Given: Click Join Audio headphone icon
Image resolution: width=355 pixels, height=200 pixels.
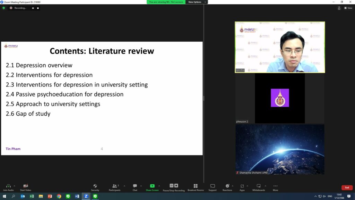Looking at the screenshot, I should pos(8,186).
